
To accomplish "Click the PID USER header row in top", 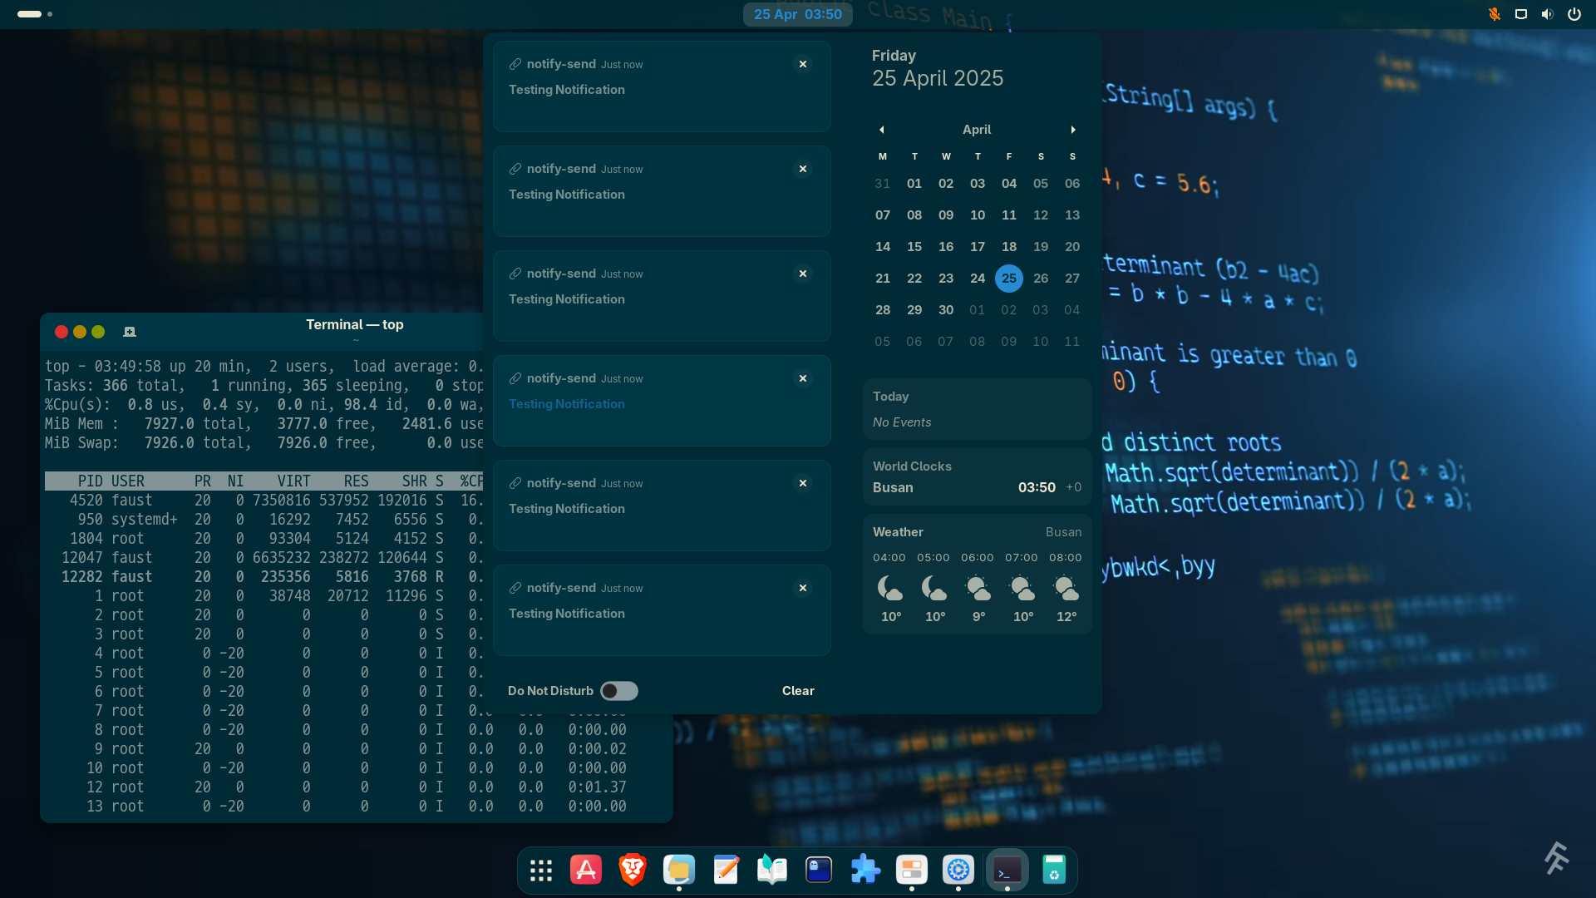I will pos(264,481).
